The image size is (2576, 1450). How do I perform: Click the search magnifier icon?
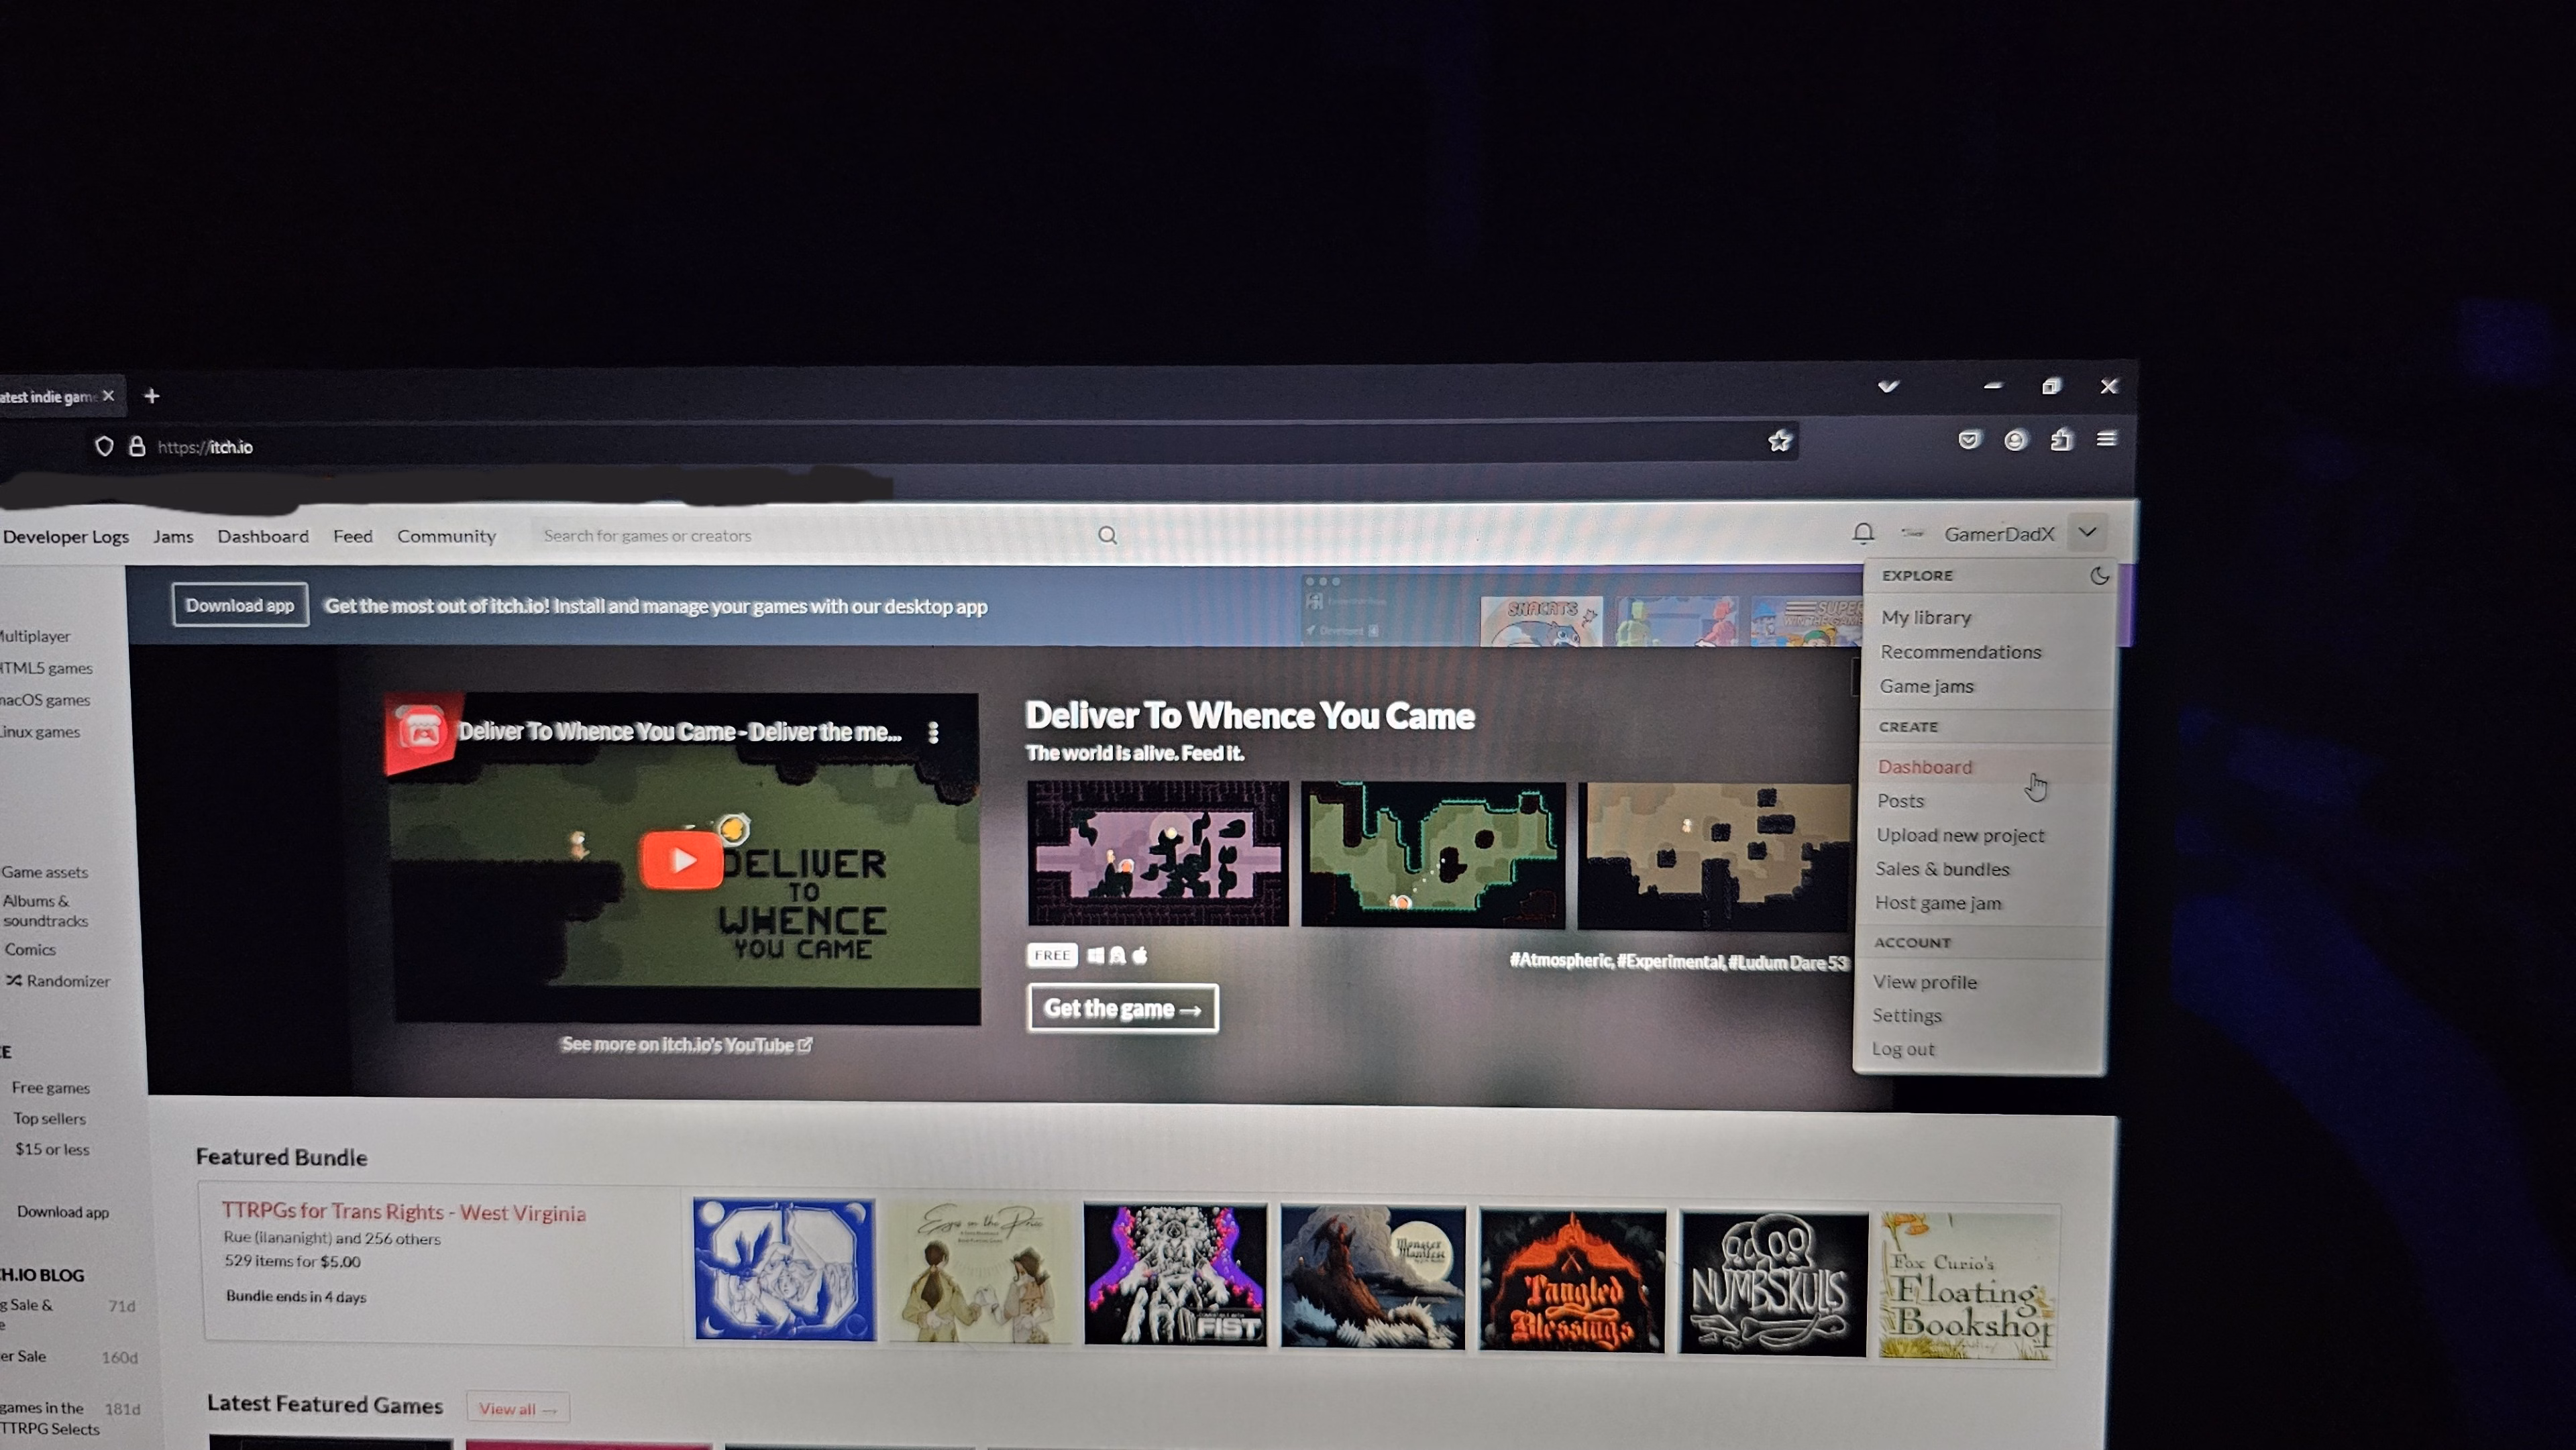pyautogui.click(x=1107, y=535)
